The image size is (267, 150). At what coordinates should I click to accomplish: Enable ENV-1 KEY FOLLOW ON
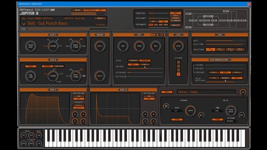pos(79,96)
